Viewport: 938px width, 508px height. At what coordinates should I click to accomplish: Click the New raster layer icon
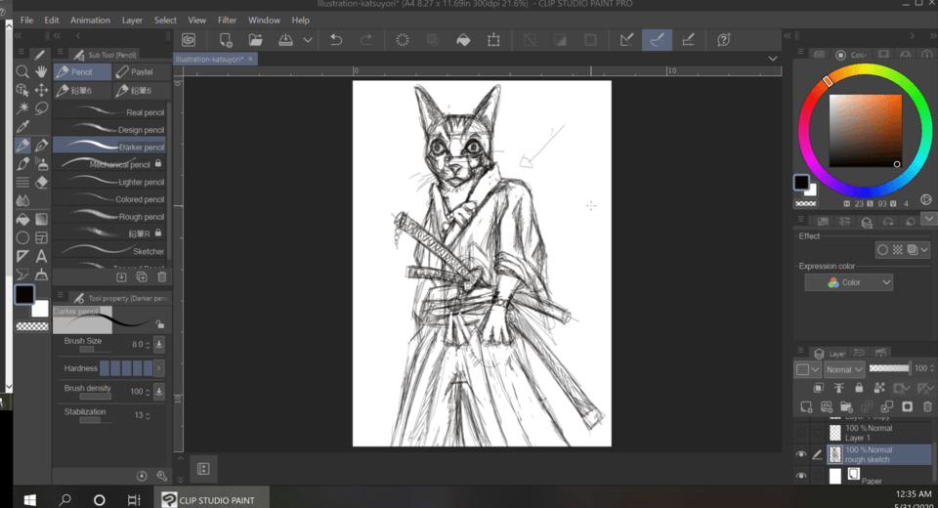[x=806, y=406]
